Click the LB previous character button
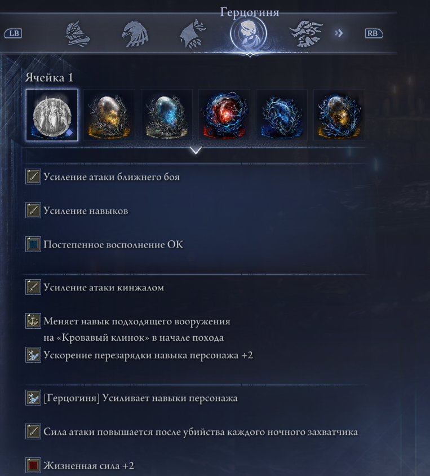Viewport: 430px width, 476px height. click(13, 33)
